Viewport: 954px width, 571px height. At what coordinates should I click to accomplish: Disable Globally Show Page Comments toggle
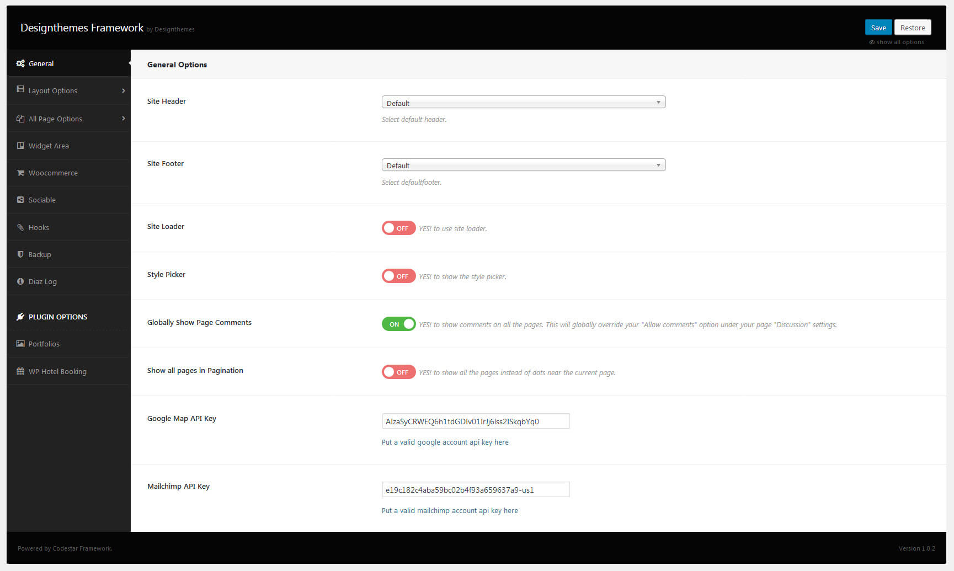point(398,324)
